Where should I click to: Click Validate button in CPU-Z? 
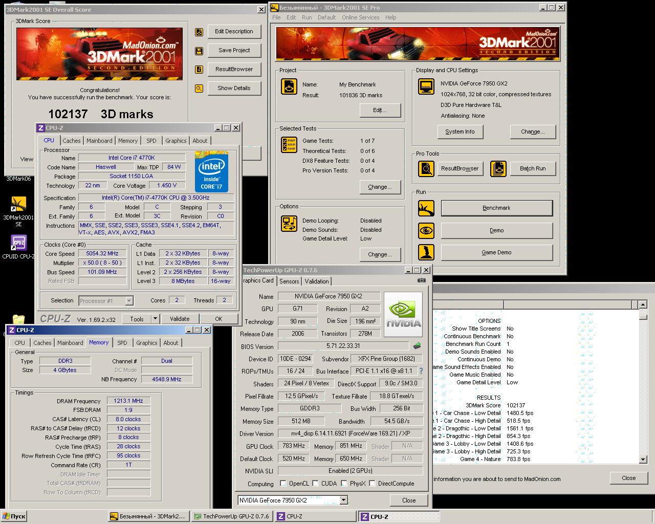[x=180, y=319]
